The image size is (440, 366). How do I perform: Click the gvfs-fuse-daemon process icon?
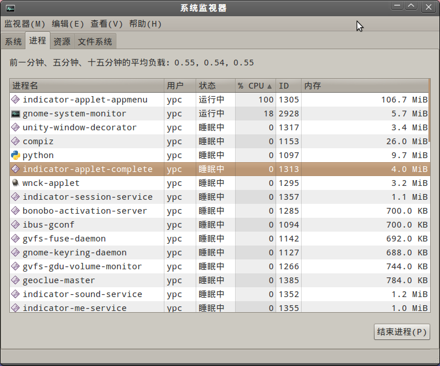15,239
